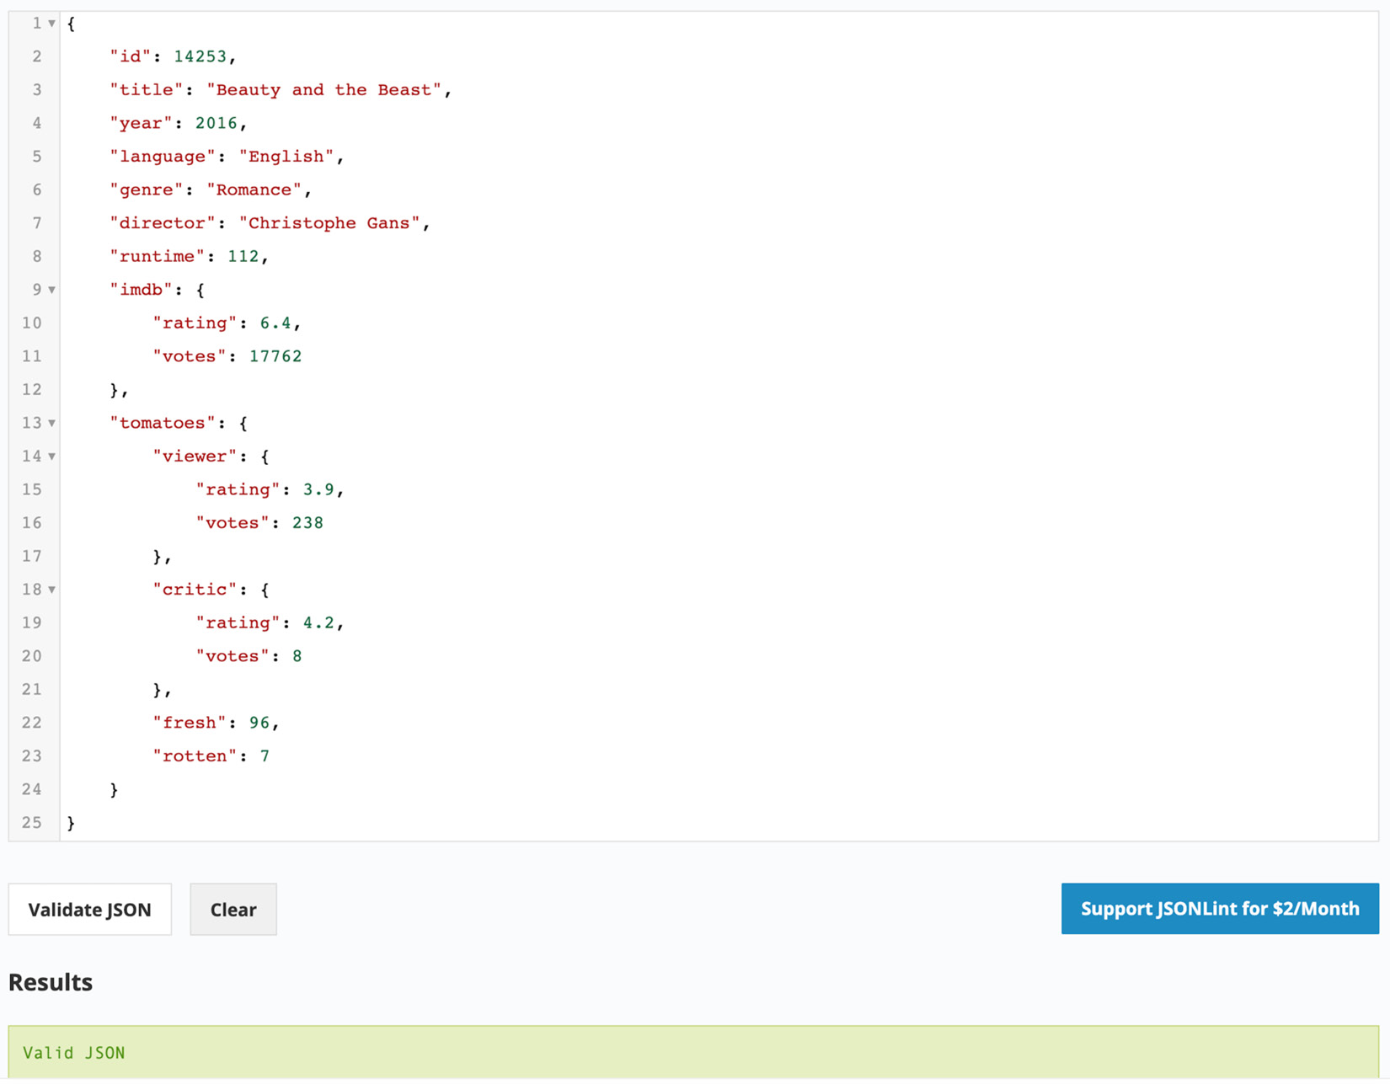
Task: Click the Validate JSON button
Action: [x=89, y=909]
